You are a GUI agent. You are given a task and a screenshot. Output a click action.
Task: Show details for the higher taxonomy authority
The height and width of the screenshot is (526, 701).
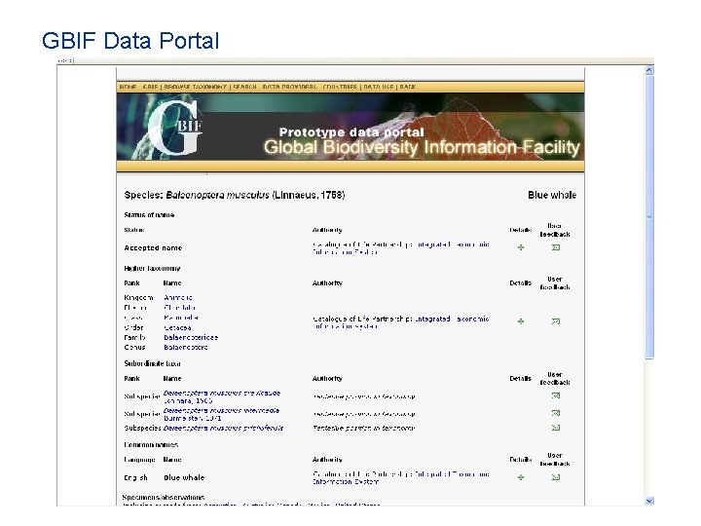[520, 321]
